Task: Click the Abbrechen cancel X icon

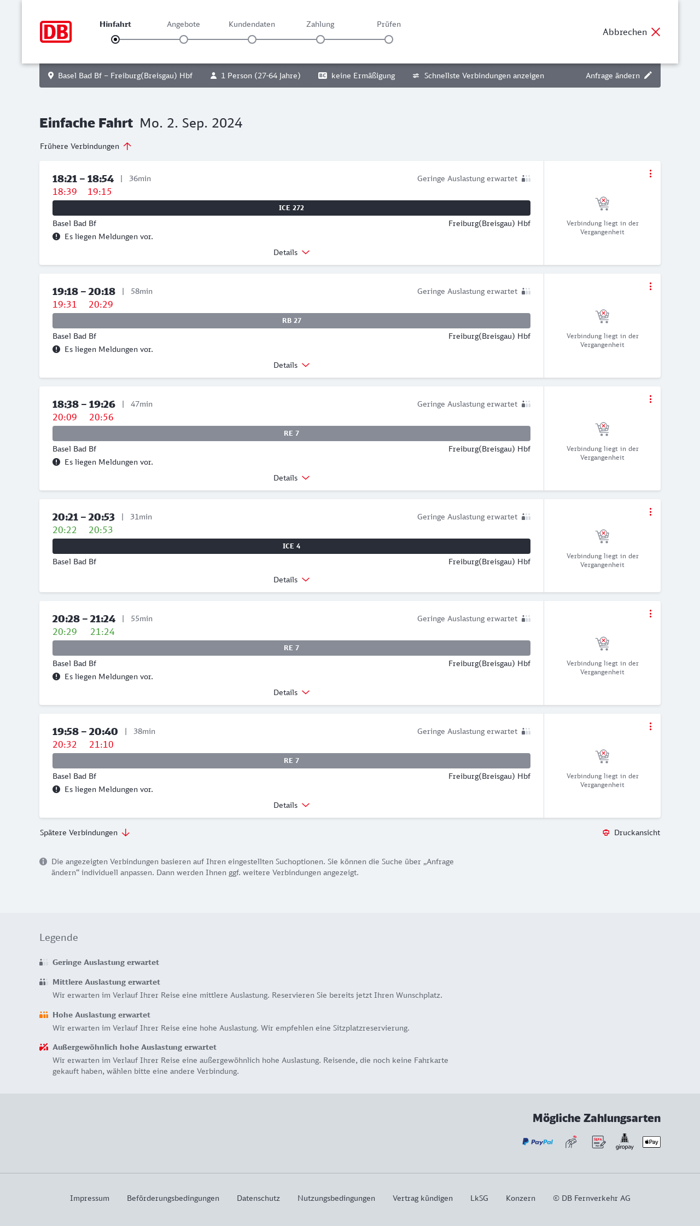Action: [x=656, y=32]
